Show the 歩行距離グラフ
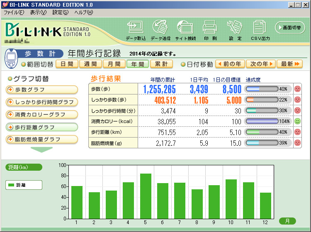 (x=41, y=127)
